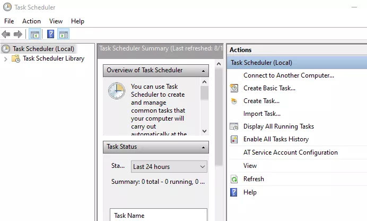Open the Action menu

[31, 21]
